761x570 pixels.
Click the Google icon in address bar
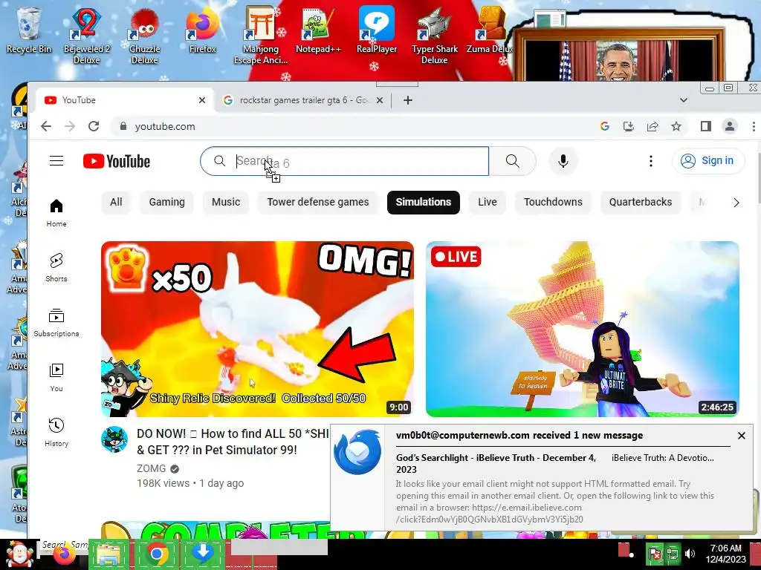[605, 126]
